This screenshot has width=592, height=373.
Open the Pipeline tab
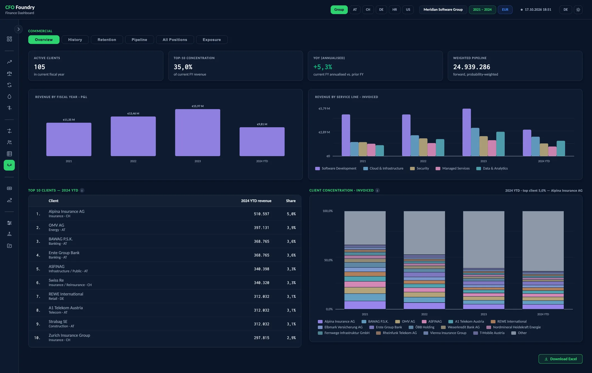coord(139,39)
